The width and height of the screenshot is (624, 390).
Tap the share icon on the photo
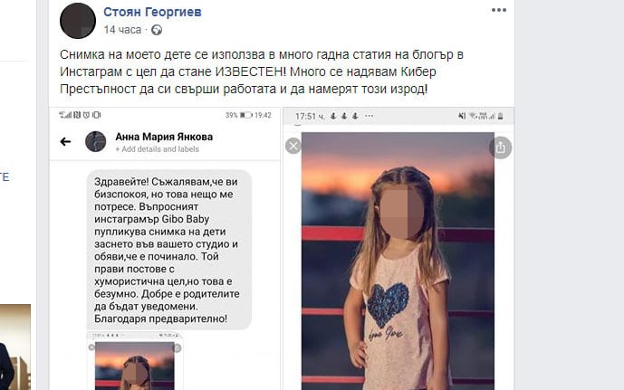pyautogui.click(x=500, y=147)
